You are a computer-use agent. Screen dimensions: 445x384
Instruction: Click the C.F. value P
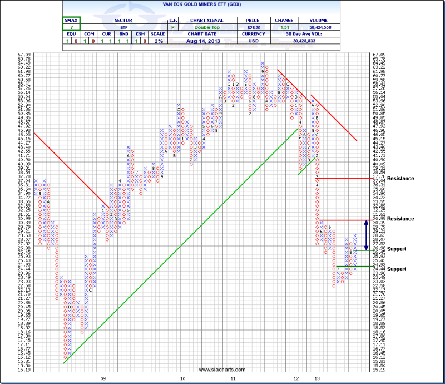pos(173,26)
